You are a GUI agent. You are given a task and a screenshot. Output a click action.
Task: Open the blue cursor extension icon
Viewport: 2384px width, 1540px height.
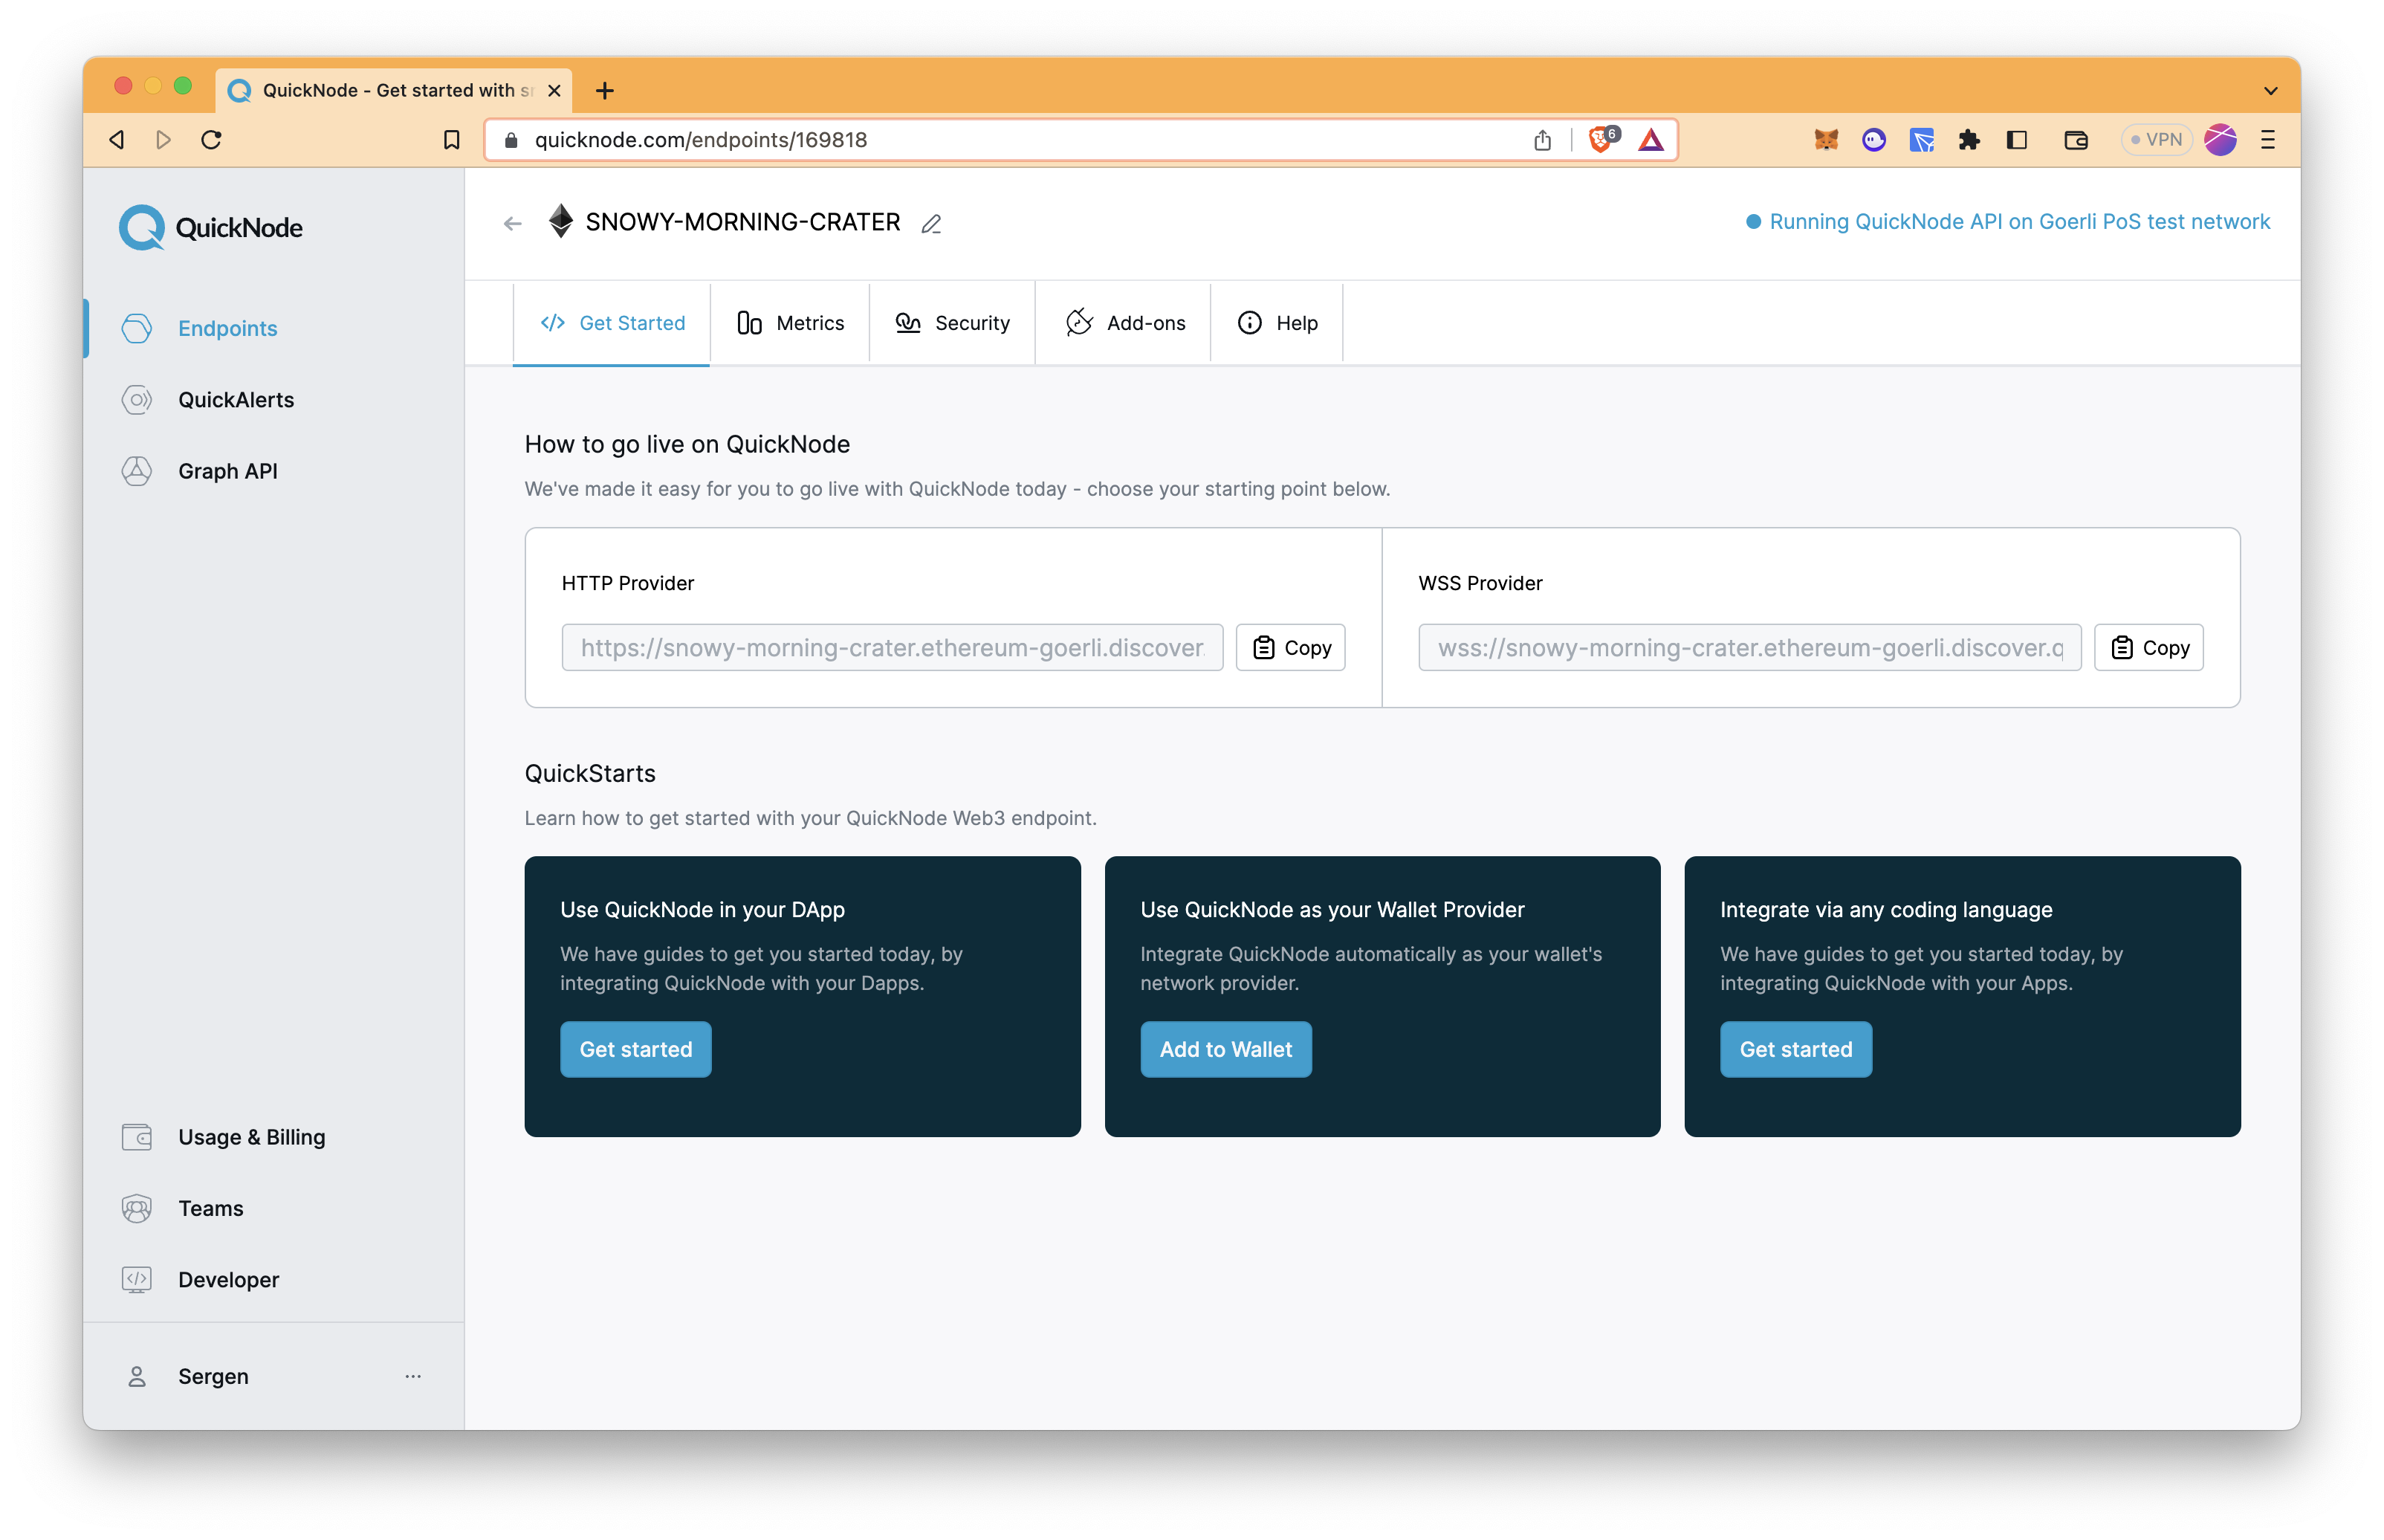click(1921, 140)
